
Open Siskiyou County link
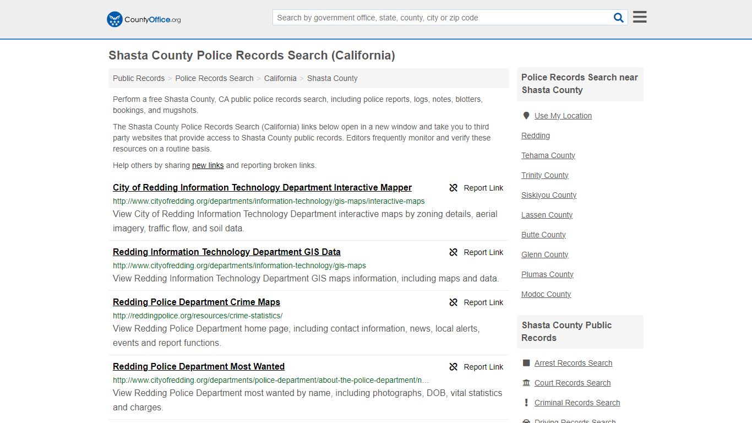tap(549, 195)
